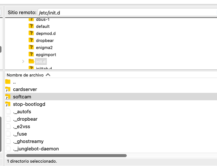Click the question-mark folder icon for dropbear
The image size is (217, 166).
click(x=31, y=40)
